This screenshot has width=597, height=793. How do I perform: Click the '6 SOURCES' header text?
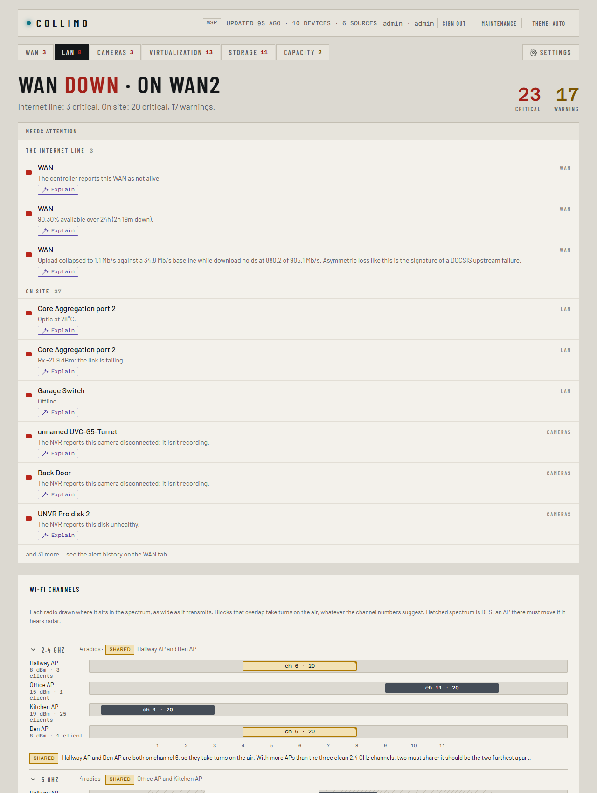tap(360, 23)
